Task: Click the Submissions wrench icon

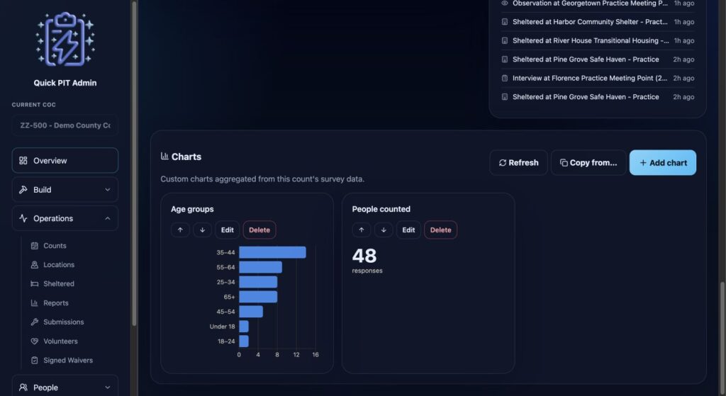Action: click(34, 322)
